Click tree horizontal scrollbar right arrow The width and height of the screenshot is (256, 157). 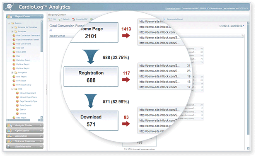39,120
